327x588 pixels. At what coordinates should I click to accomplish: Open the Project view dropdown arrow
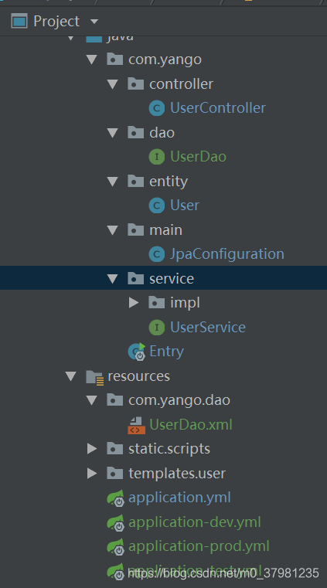94,22
